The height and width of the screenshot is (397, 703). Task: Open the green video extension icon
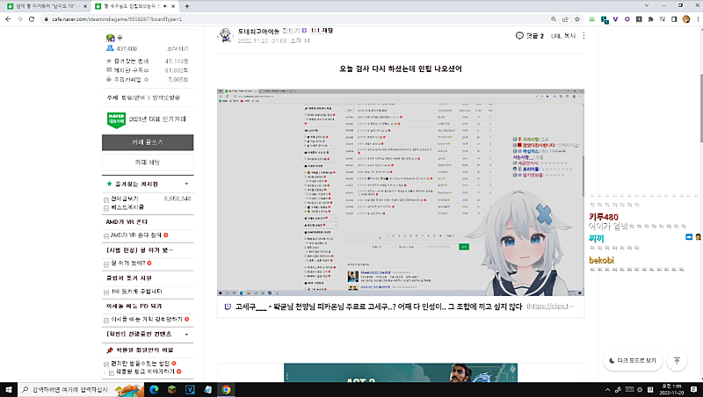tap(592, 19)
